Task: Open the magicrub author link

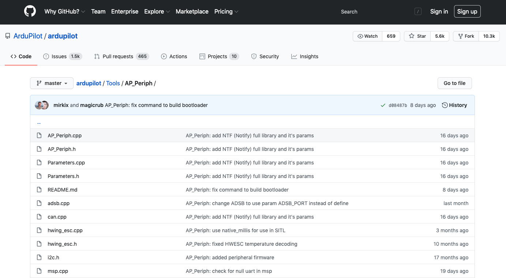Action: pos(92,105)
